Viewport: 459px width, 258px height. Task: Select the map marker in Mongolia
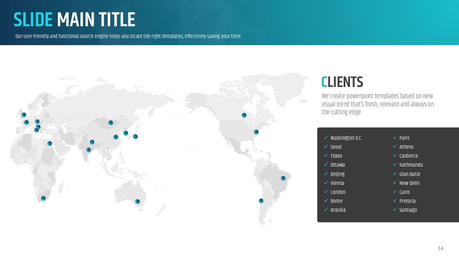111,123
